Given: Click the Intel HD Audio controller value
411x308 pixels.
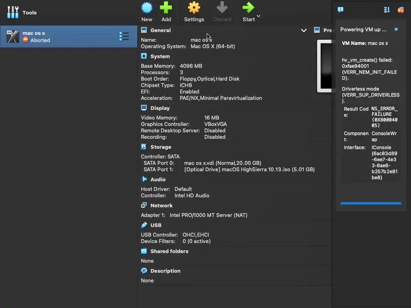Looking at the screenshot, I should click(x=192, y=196).
